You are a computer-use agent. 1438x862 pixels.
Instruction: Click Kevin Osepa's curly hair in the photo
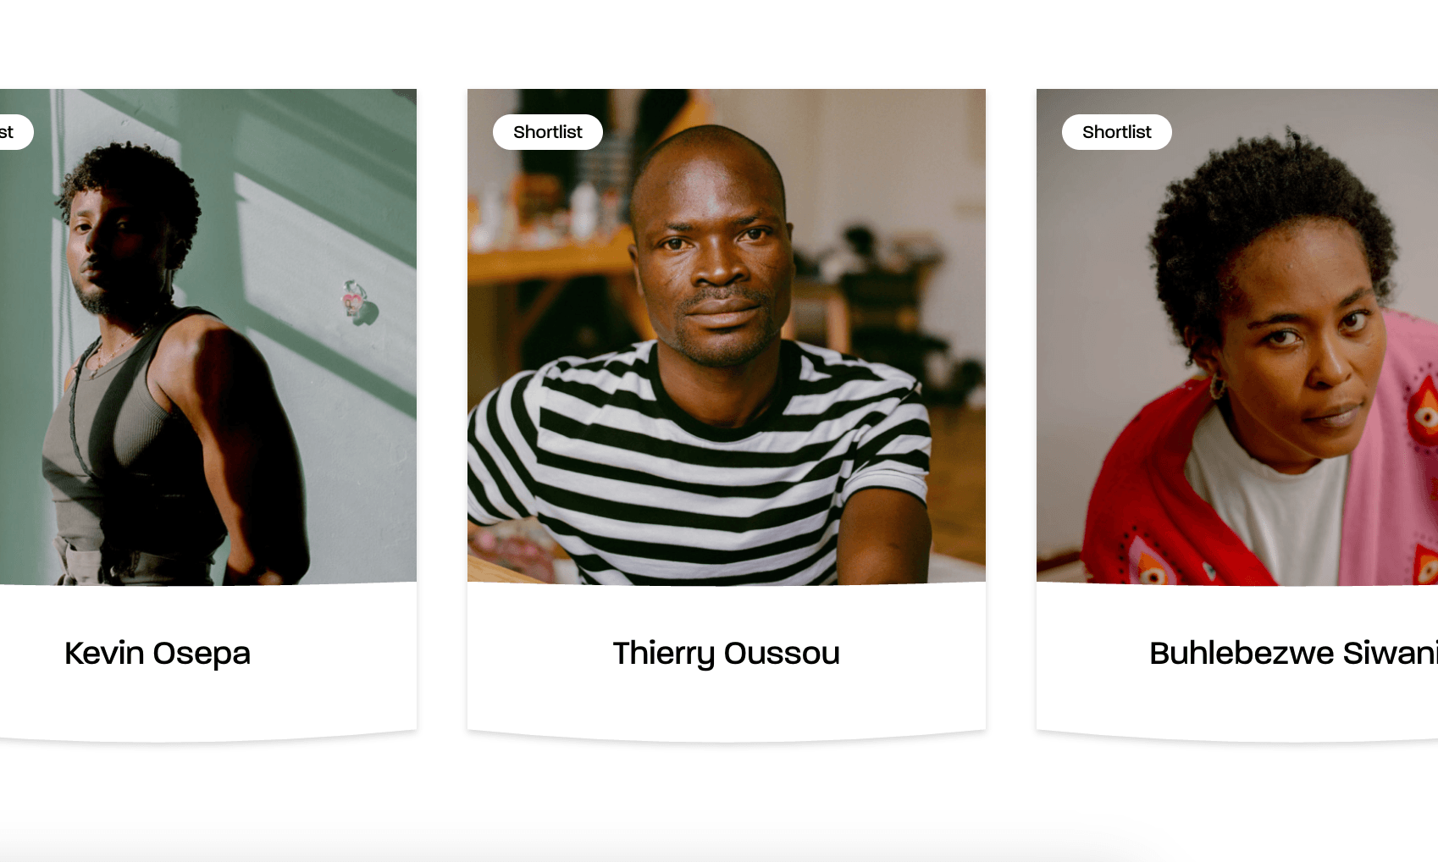pyautogui.click(x=136, y=182)
